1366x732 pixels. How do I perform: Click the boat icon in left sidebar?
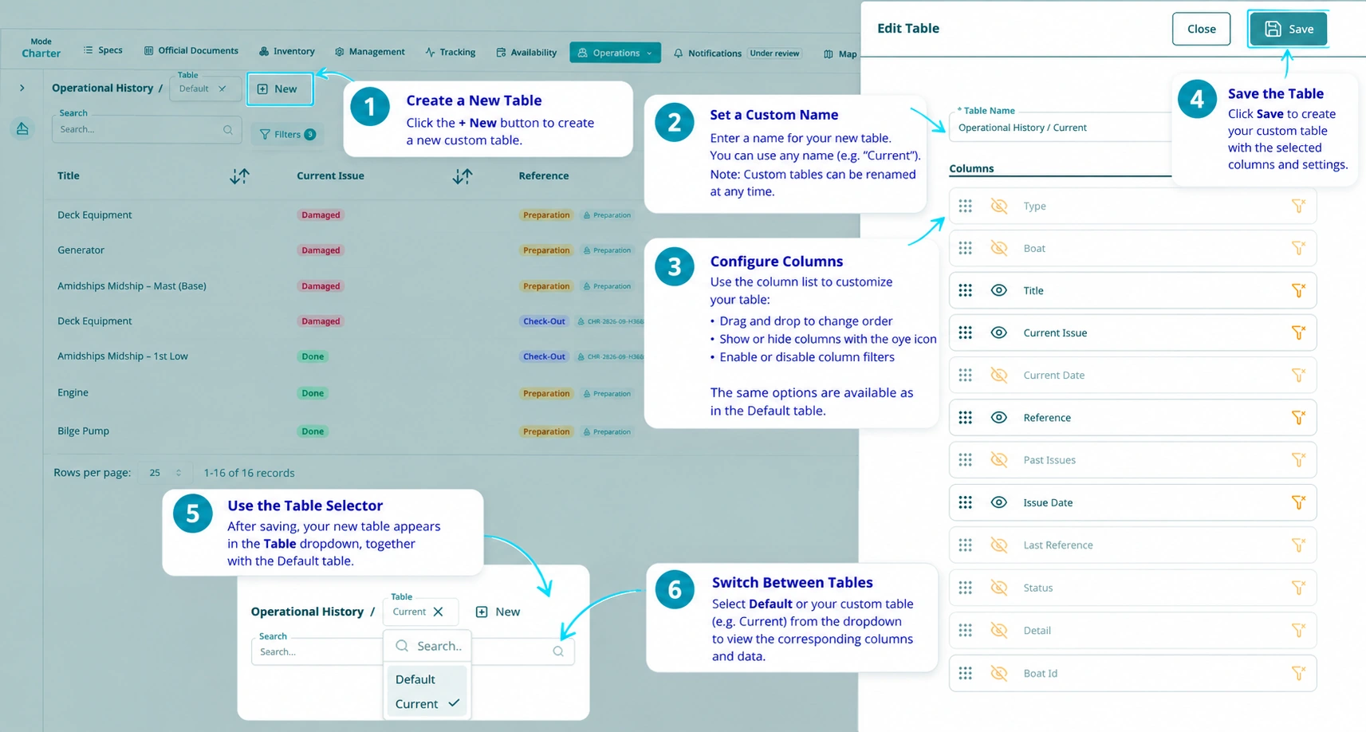(x=22, y=128)
